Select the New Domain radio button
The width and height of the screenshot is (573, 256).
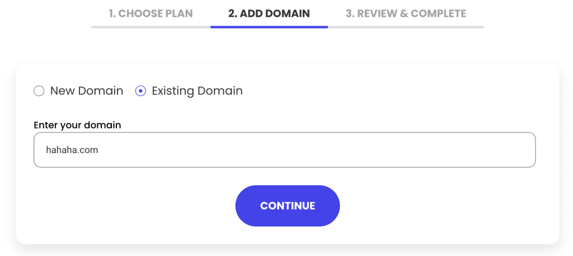39,91
